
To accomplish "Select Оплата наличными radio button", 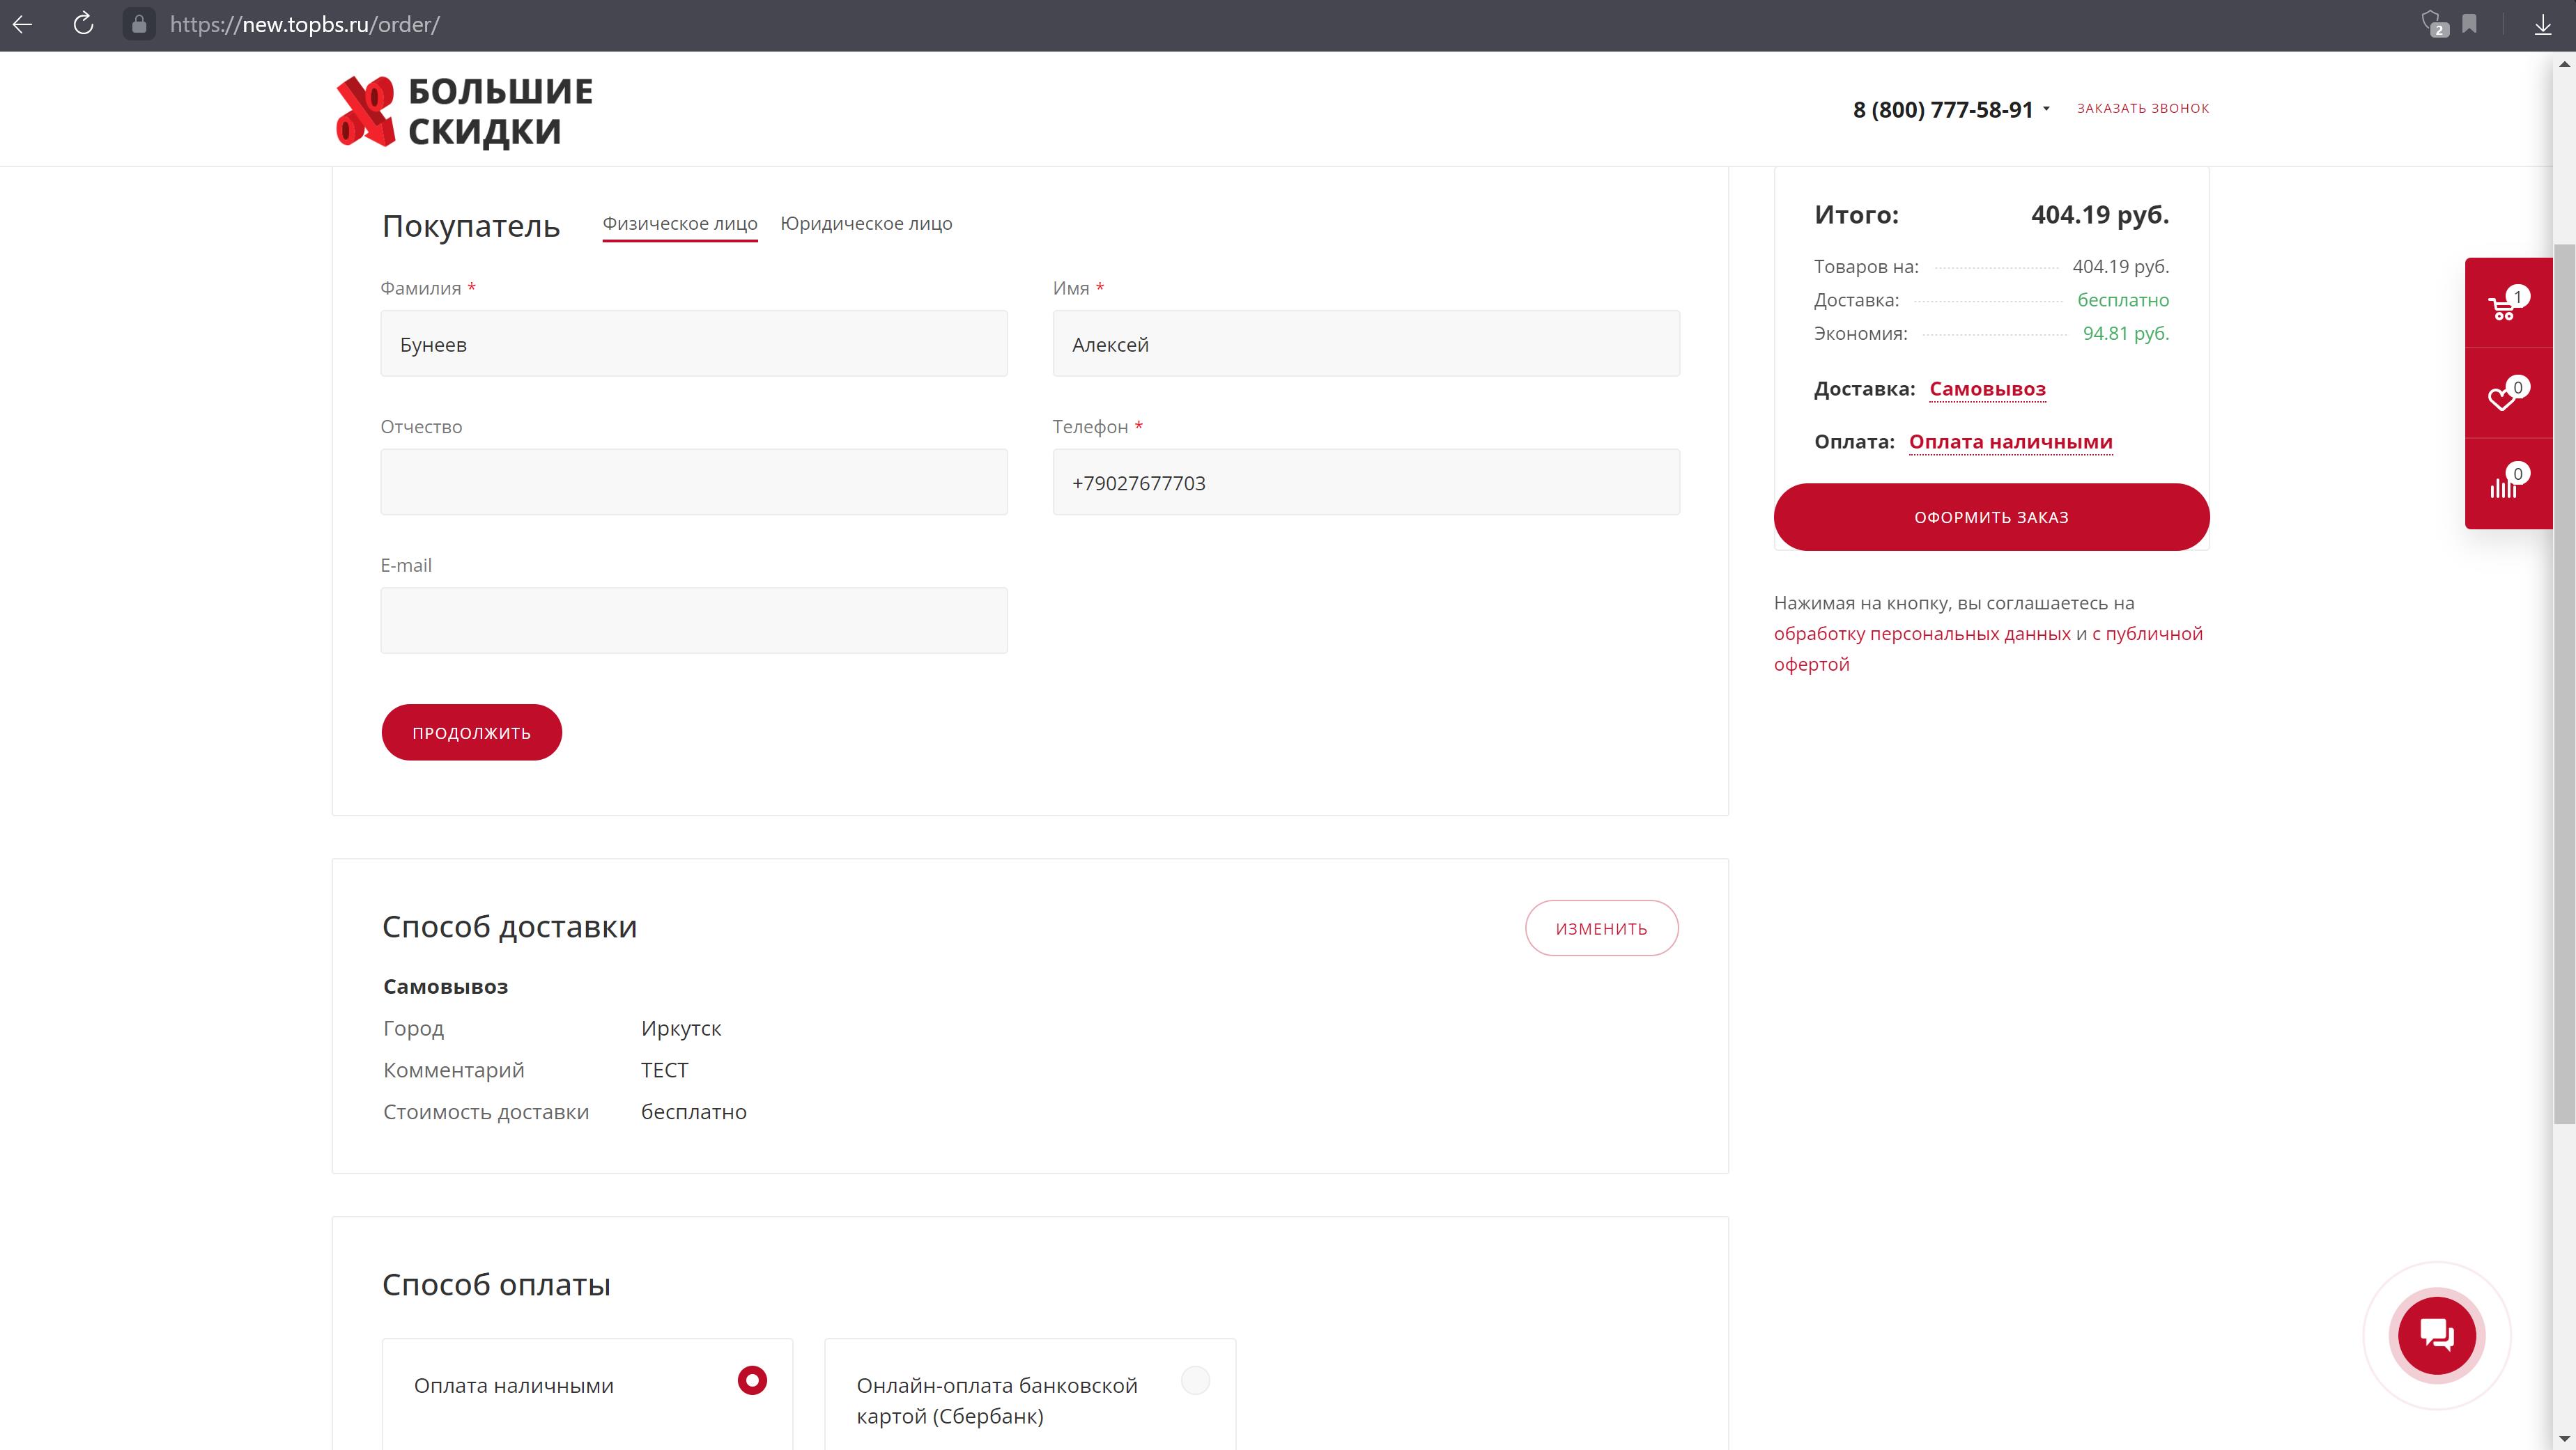I will (752, 1380).
